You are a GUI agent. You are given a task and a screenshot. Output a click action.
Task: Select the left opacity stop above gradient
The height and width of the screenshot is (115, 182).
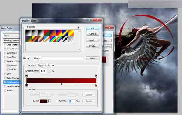point(27,76)
